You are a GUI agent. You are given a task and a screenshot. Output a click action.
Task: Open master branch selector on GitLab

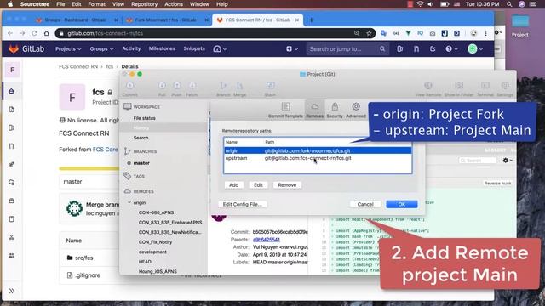tap(89, 181)
